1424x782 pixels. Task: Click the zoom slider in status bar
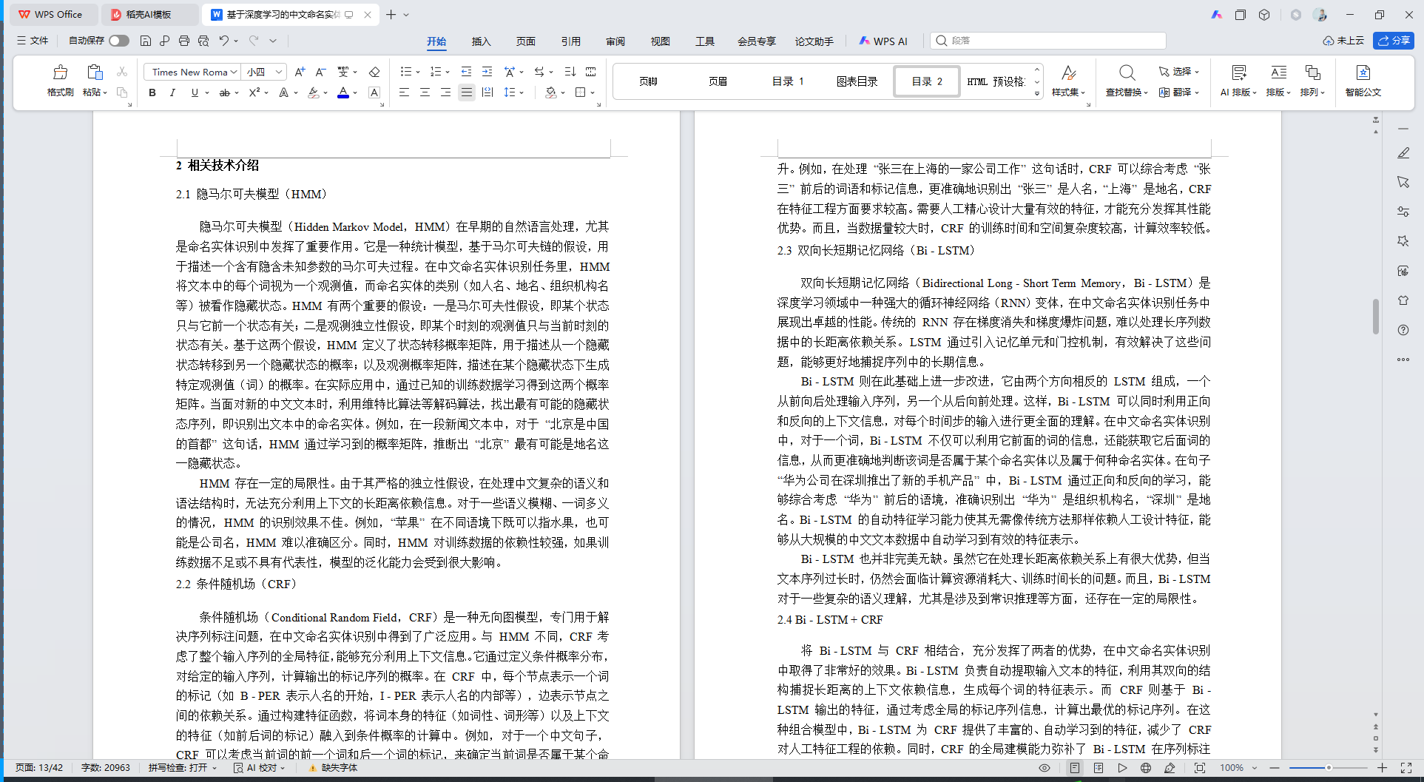coord(1329,768)
